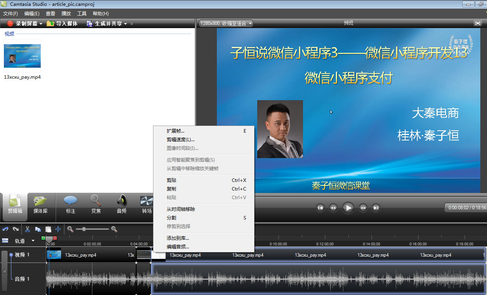Click the timeline zoom out magnifier
Image resolution: width=487 pixels, height=295 pixels.
pyautogui.click(x=70, y=229)
